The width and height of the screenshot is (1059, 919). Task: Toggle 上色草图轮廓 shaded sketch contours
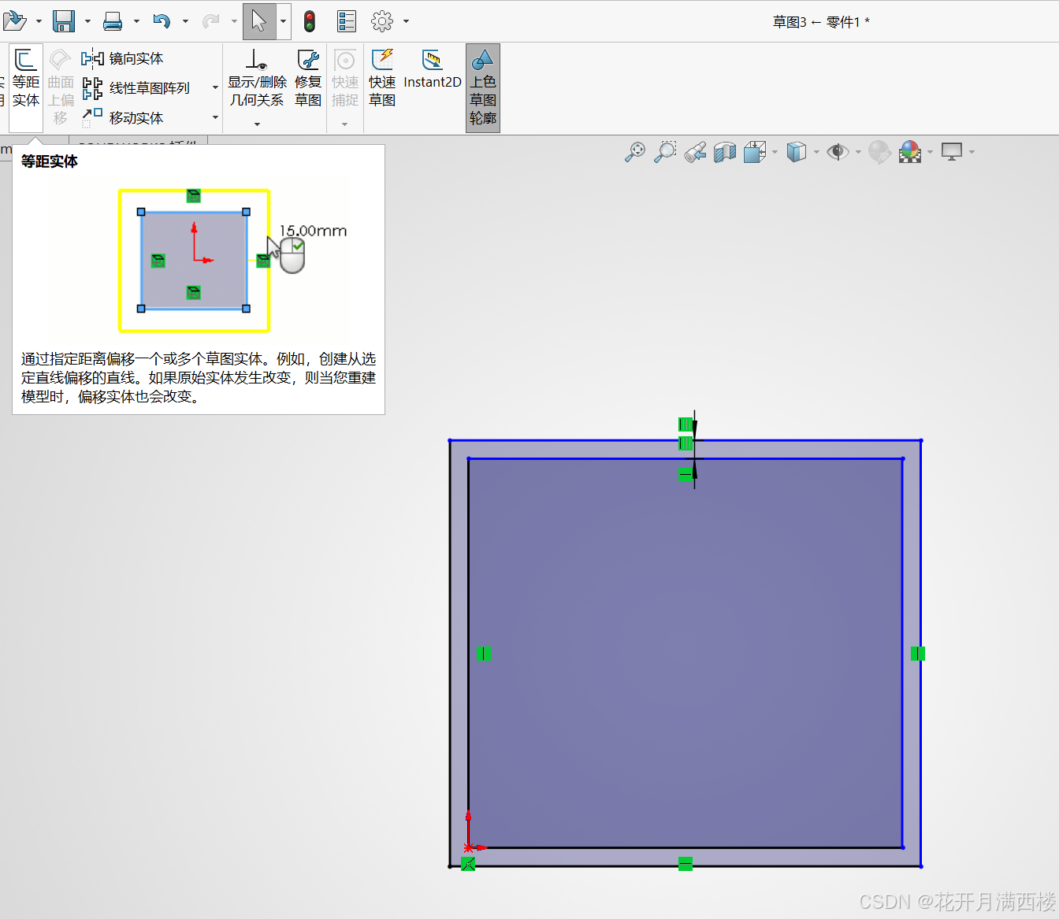(x=483, y=87)
